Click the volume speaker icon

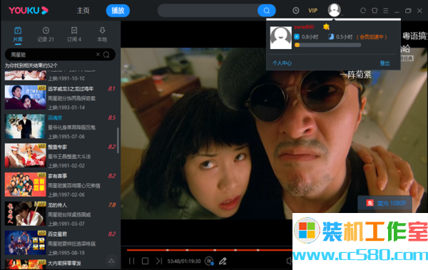290,261
